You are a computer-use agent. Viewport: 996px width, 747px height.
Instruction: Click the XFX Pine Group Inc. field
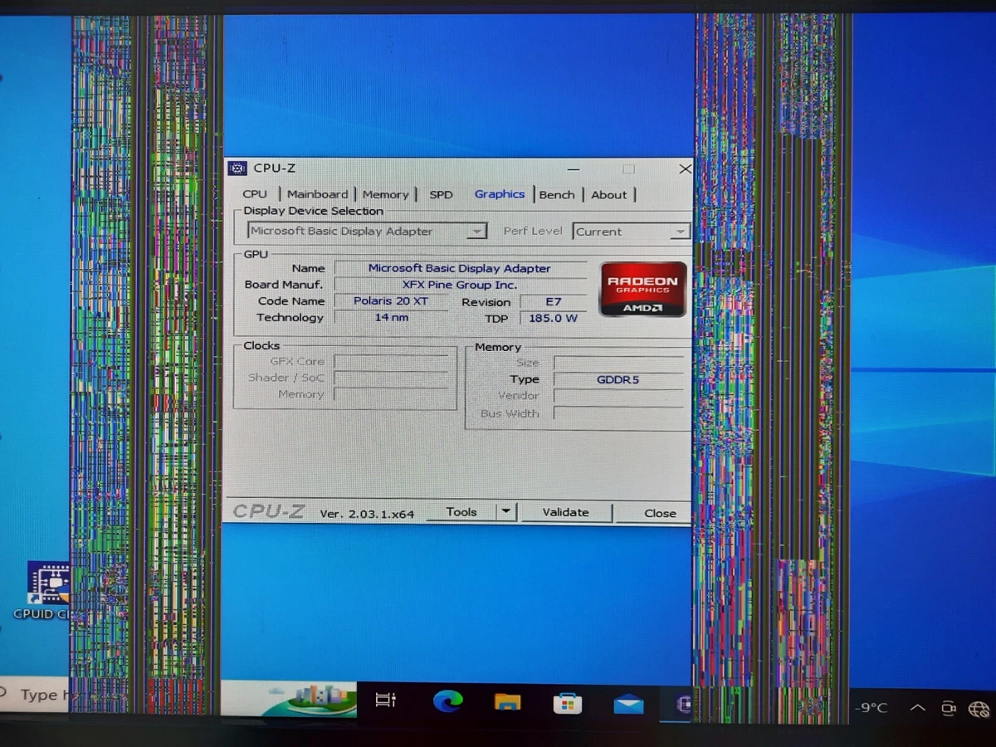click(x=460, y=285)
